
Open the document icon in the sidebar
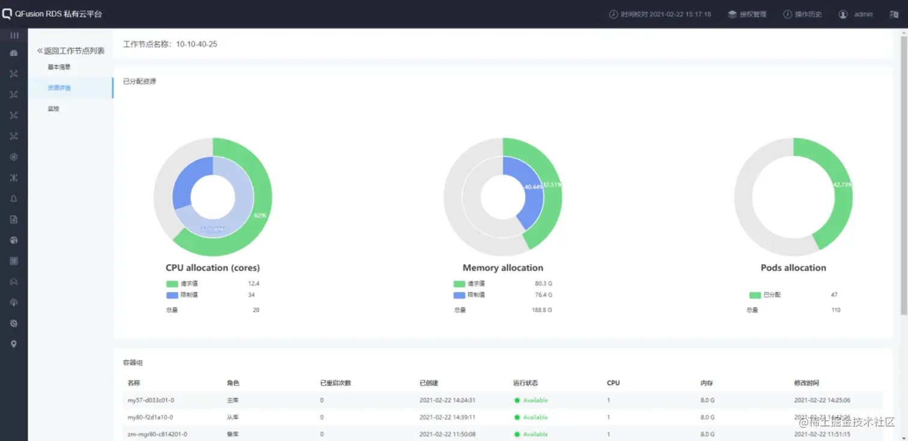[x=14, y=220]
